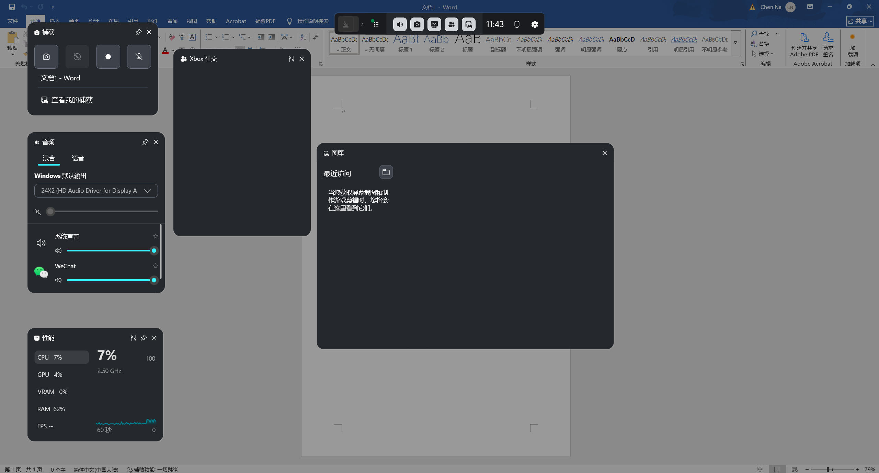Click the widget menu grid icon
This screenshot has width=879, height=473.
376,24
